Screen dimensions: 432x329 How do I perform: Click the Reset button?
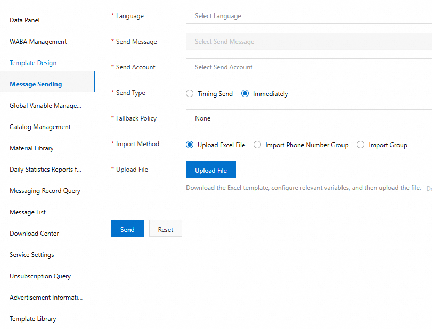(x=166, y=228)
